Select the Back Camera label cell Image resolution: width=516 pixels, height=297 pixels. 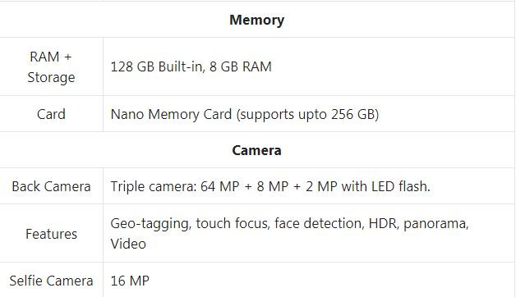coord(51,186)
